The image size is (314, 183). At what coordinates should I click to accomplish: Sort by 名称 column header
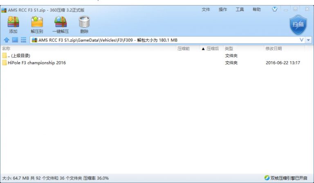click(6, 49)
